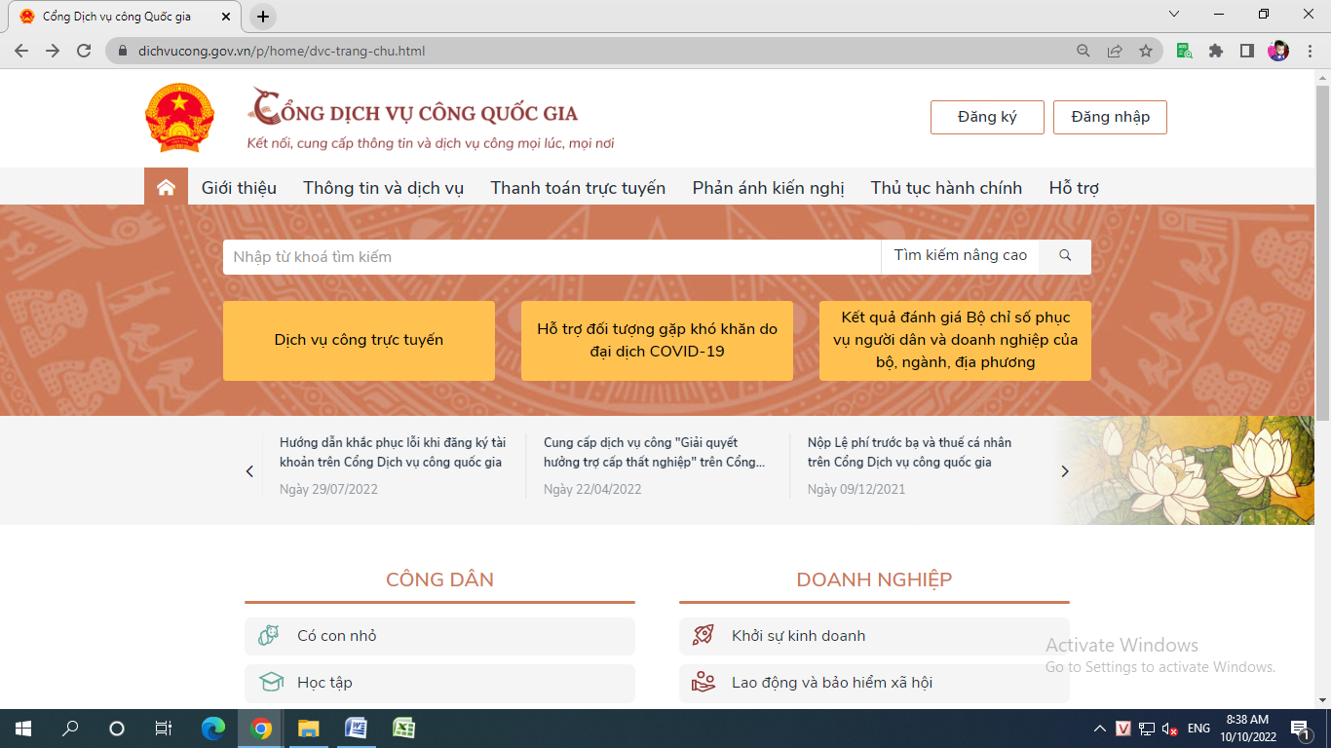Click the zoom magnifier icon in the address bar
Viewport: 1331px width, 748px height.
1084,51
